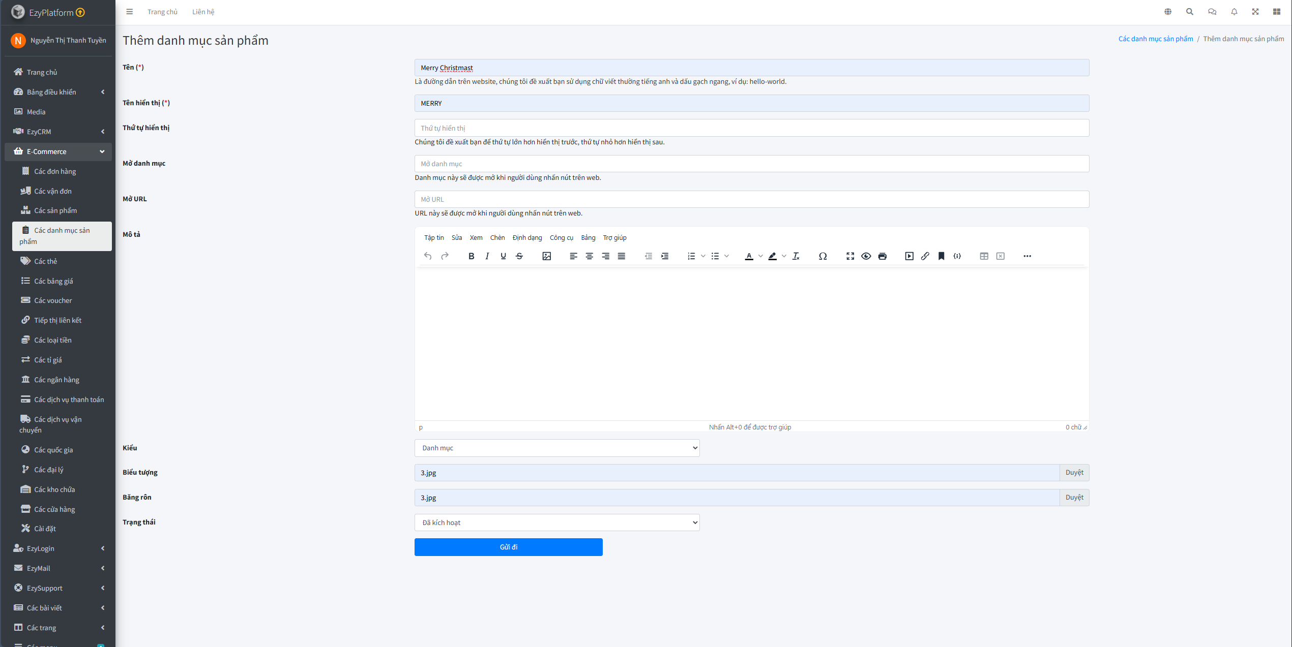This screenshot has height=647, width=1292.
Task: Click the Thứ tự hiển thị field
Action: tap(751, 128)
